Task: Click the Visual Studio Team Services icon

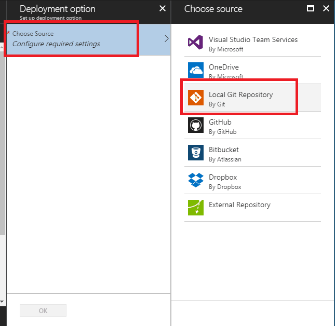Action: click(196, 43)
